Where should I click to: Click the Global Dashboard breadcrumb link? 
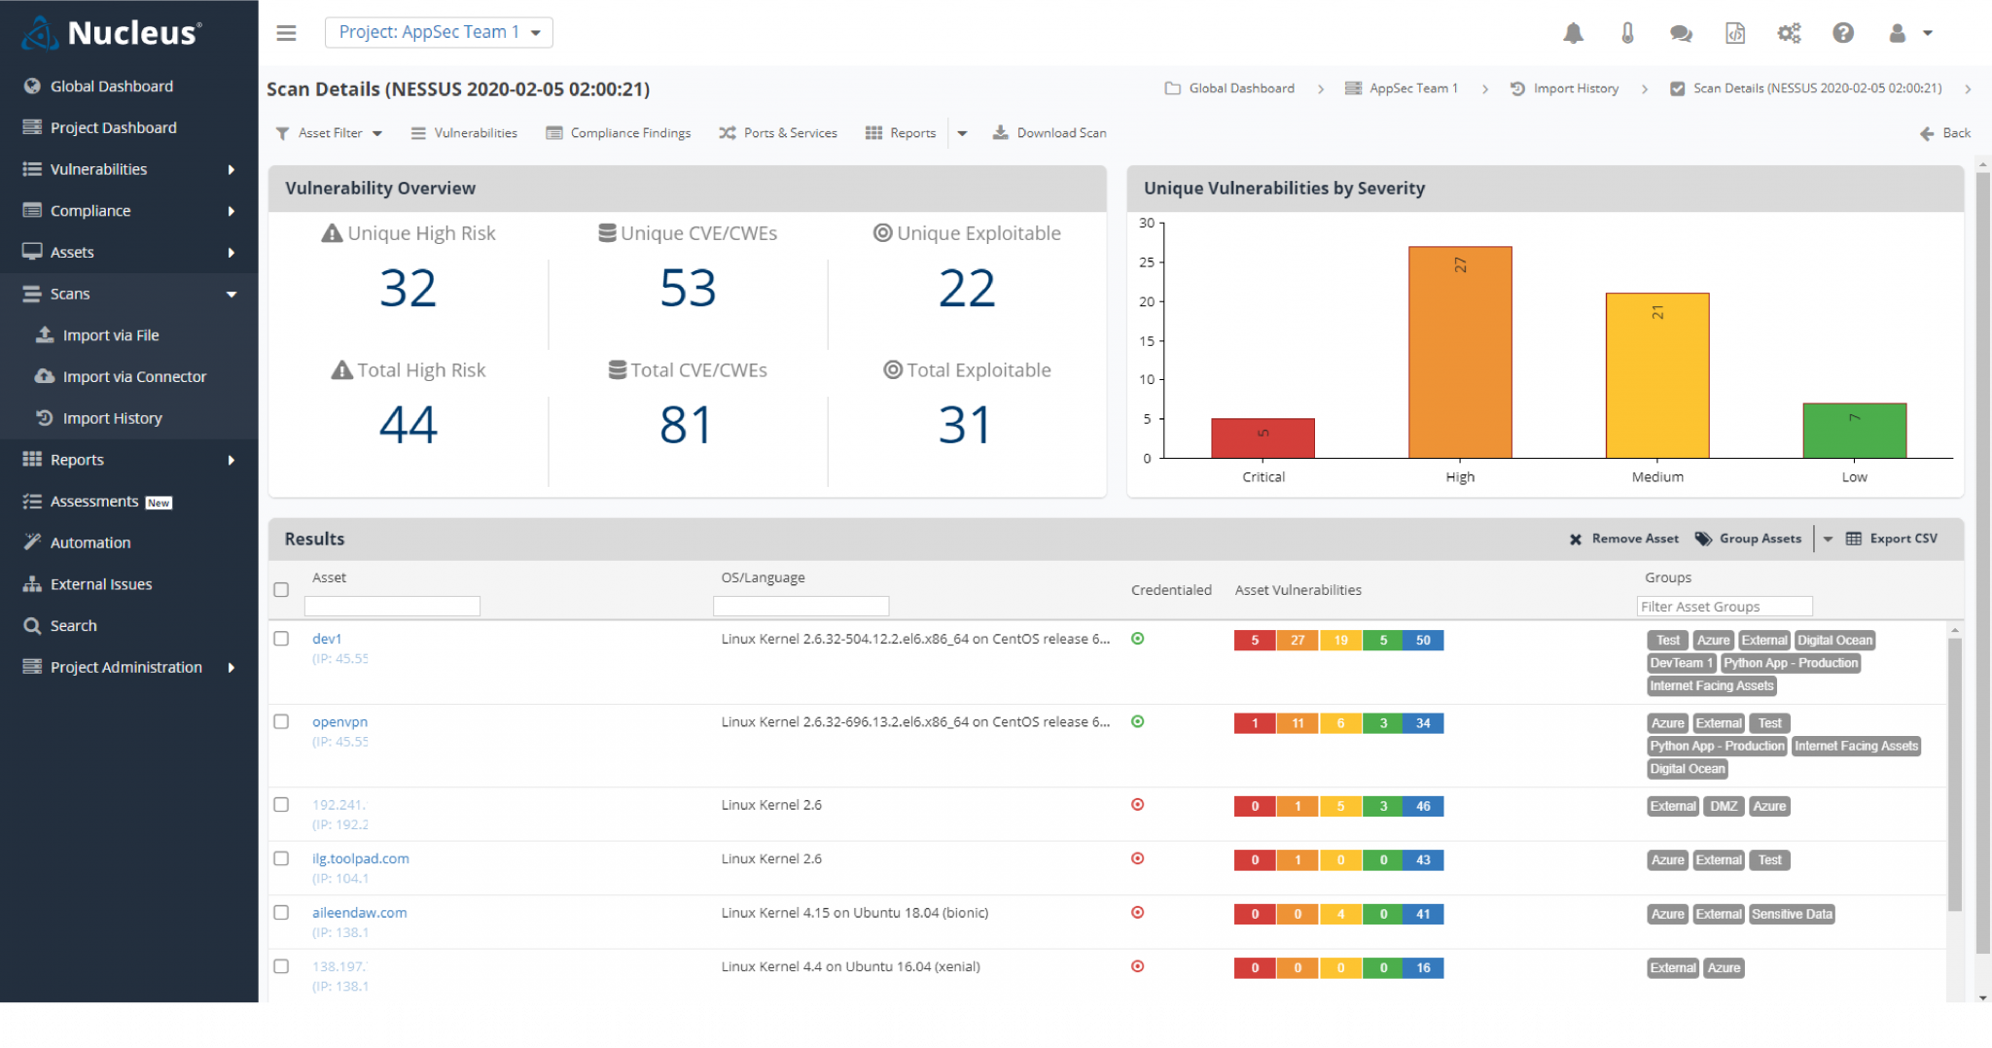1229,88
